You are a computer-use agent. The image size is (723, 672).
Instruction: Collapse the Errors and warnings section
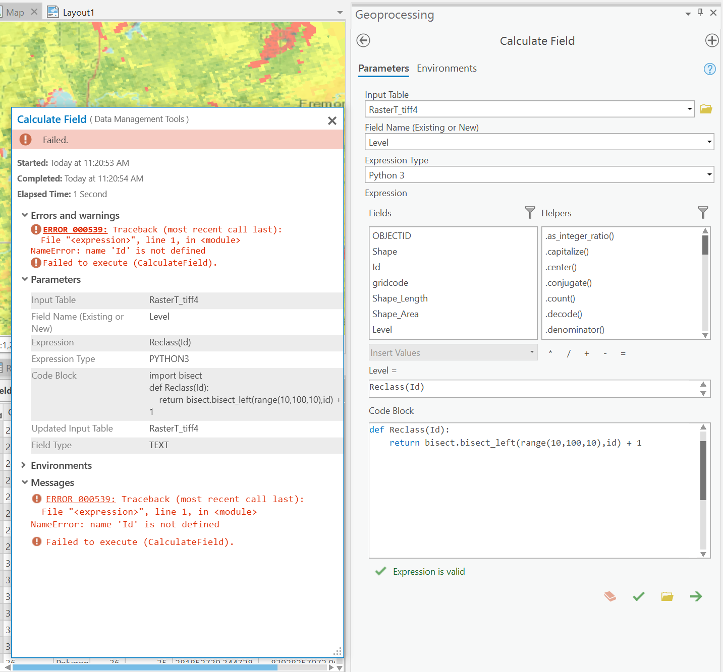pos(24,215)
